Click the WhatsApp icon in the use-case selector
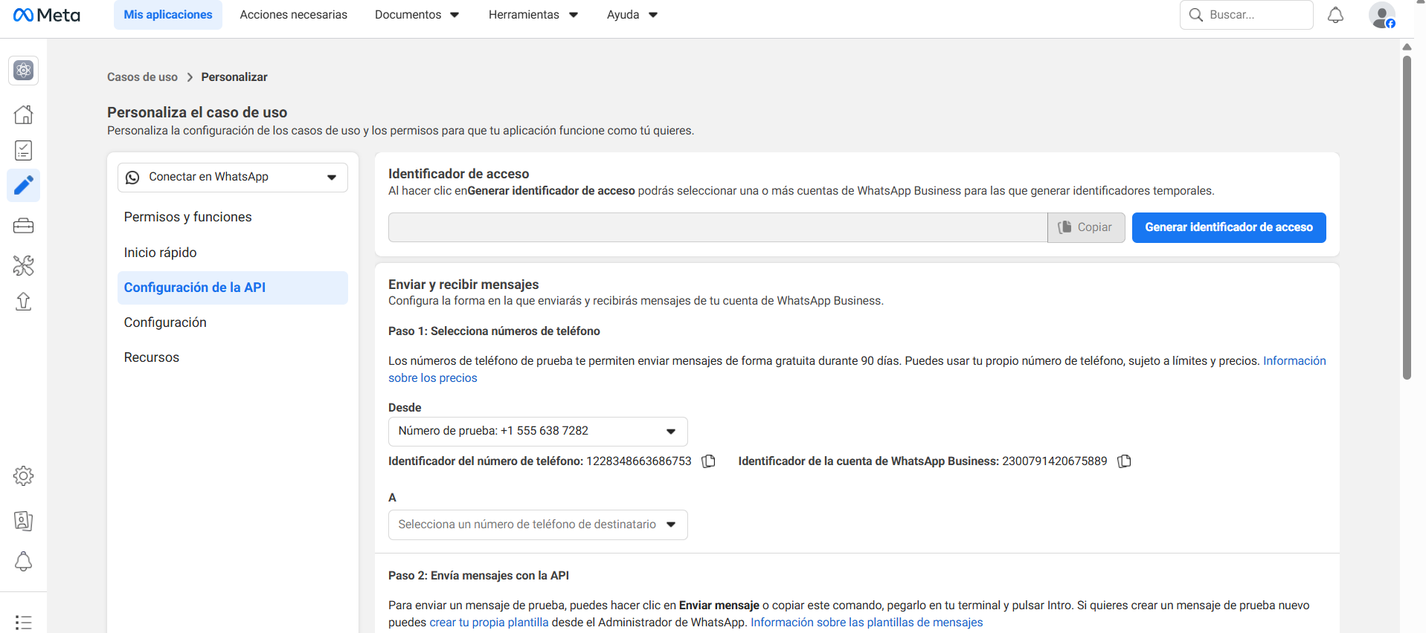 point(132,178)
